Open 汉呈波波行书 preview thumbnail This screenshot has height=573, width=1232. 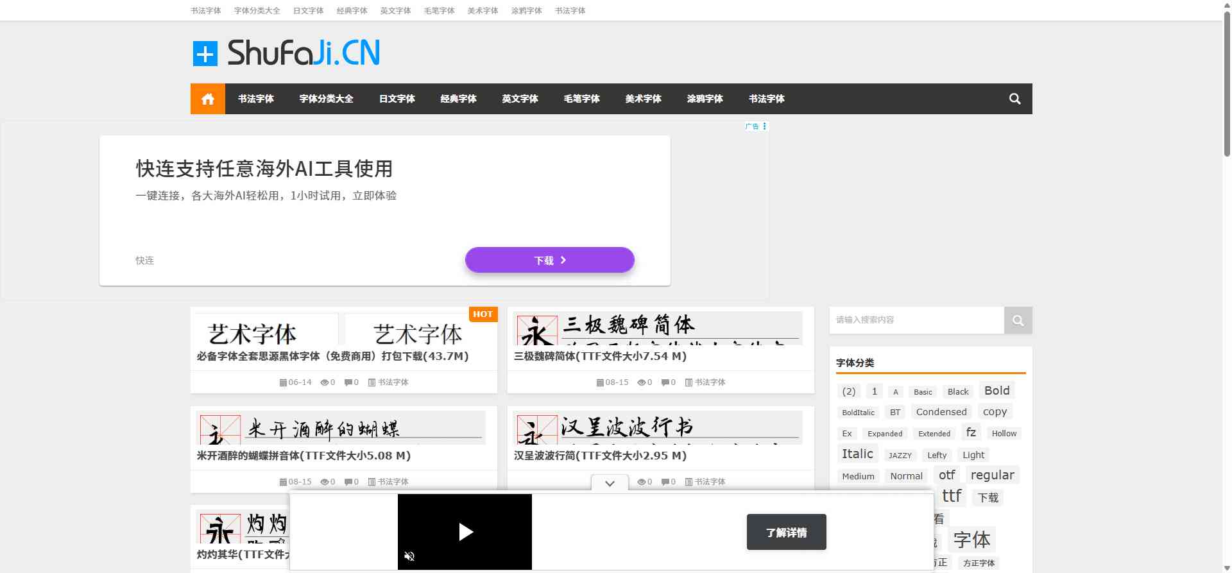660,427
